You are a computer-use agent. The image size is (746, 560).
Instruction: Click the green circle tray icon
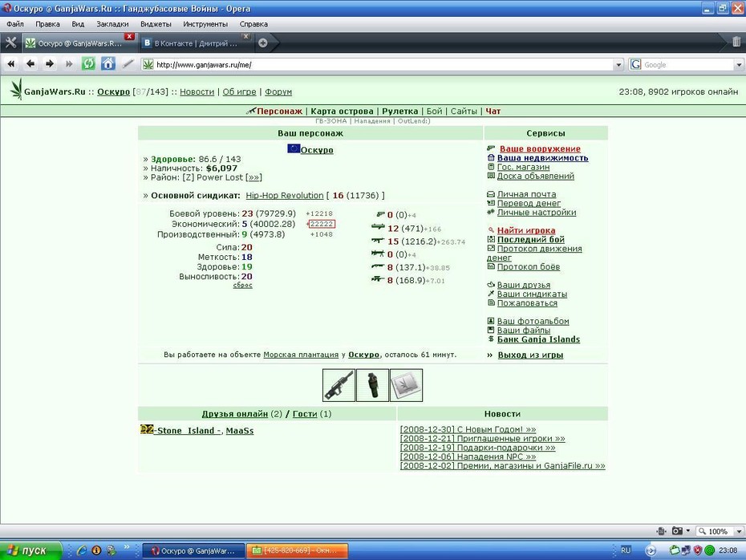(x=710, y=550)
